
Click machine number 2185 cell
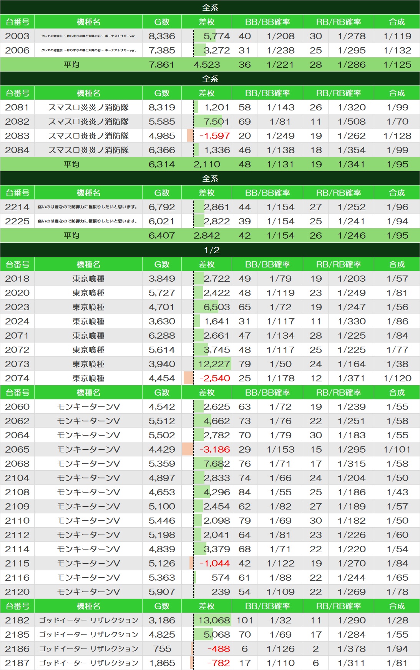(17, 635)
